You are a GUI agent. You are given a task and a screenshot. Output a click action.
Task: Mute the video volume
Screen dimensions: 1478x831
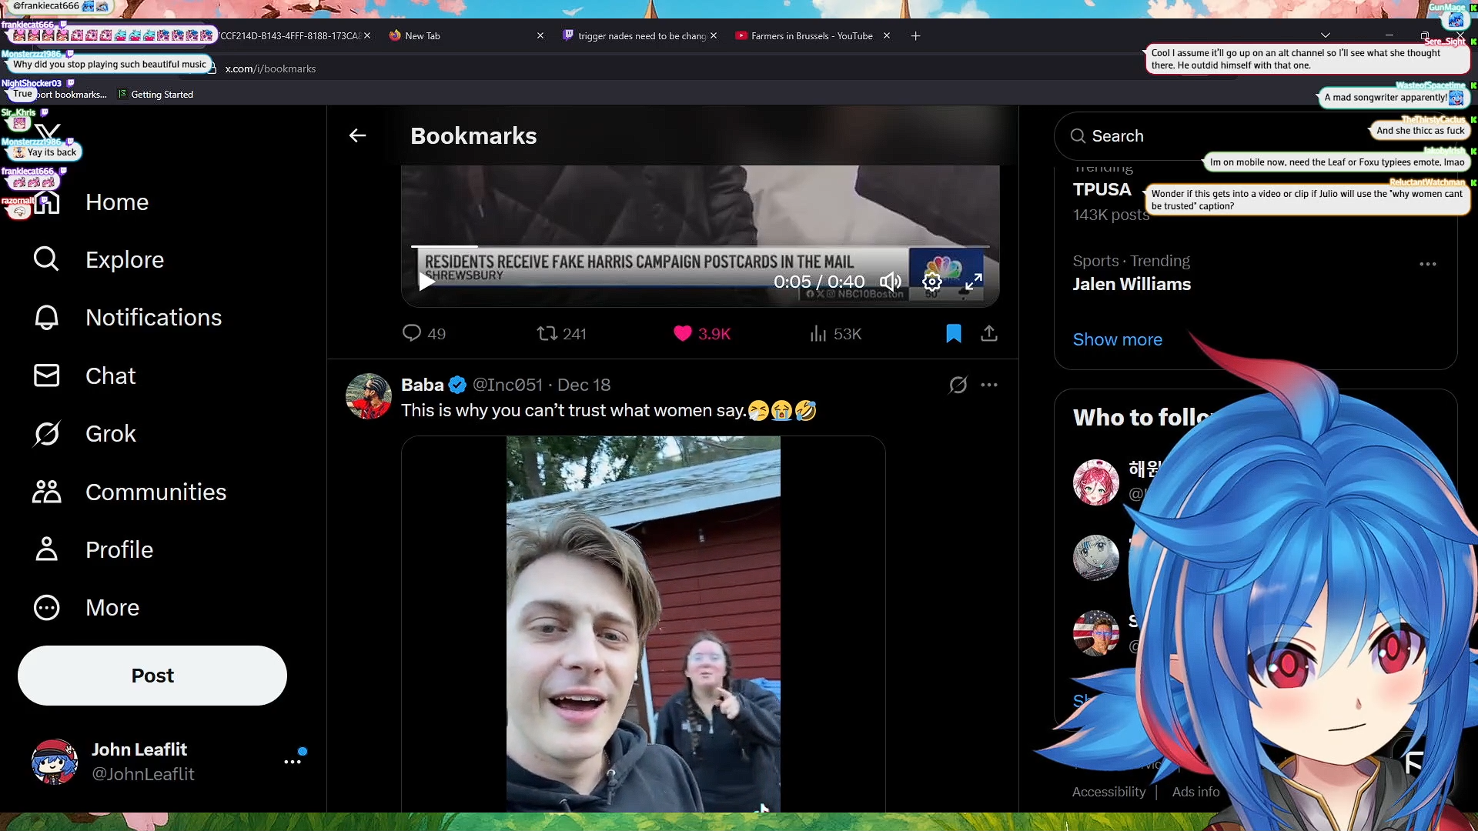tap(891, 282)
